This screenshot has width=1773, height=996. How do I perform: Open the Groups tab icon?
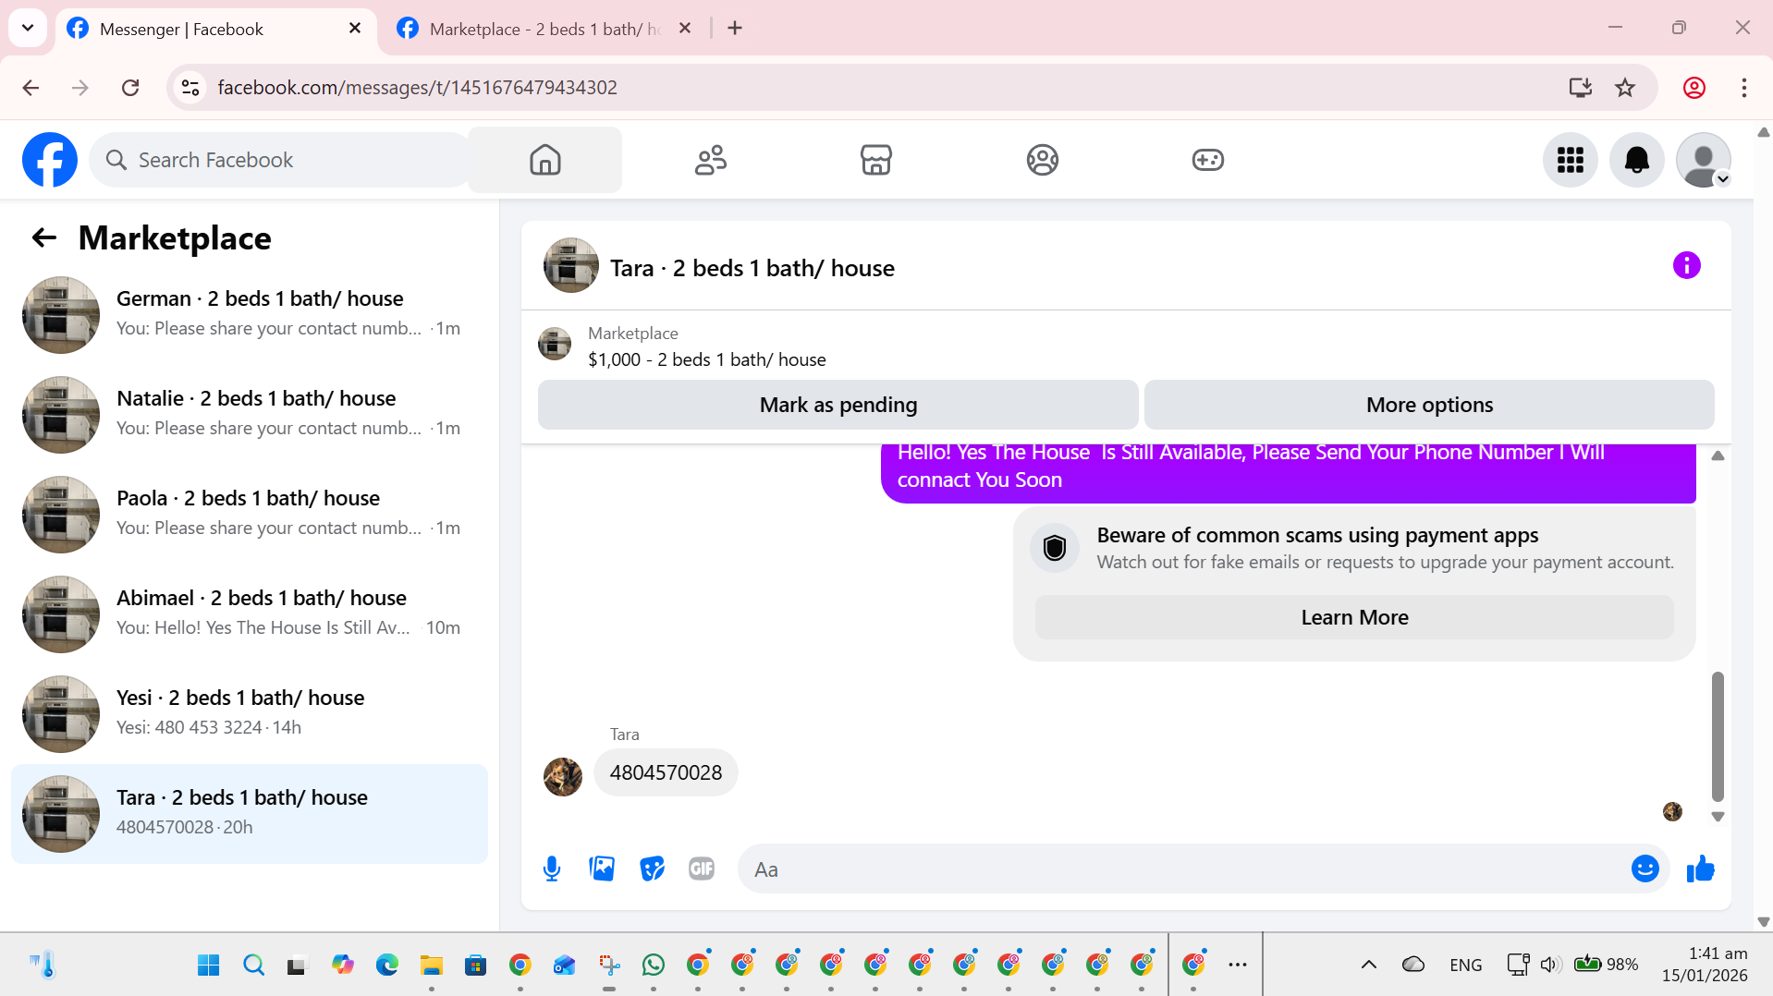click(1042, 160)
